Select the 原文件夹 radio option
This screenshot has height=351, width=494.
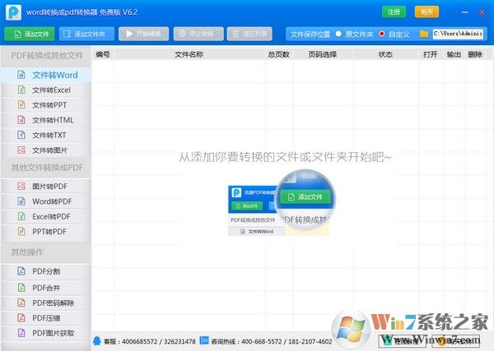point(338,34)
